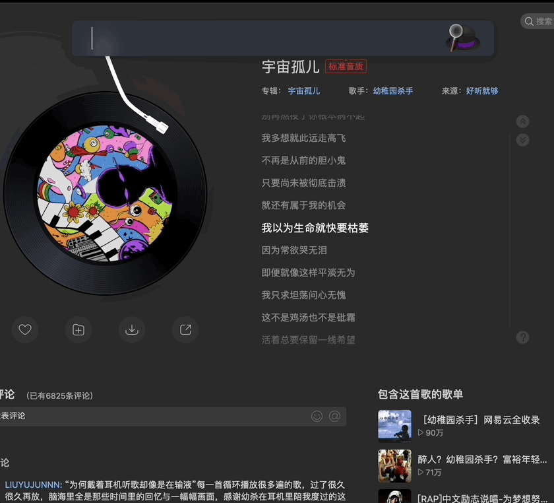Screen dimensions: 554x503
Task: Open the 搜索 search box at top right
Action: coord(538,22)
